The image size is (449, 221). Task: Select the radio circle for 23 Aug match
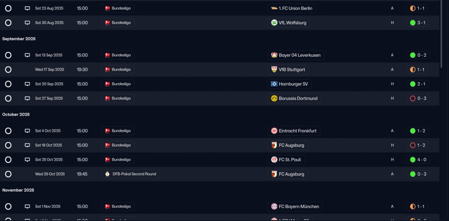pyautogui.click(x=8, y=8)
